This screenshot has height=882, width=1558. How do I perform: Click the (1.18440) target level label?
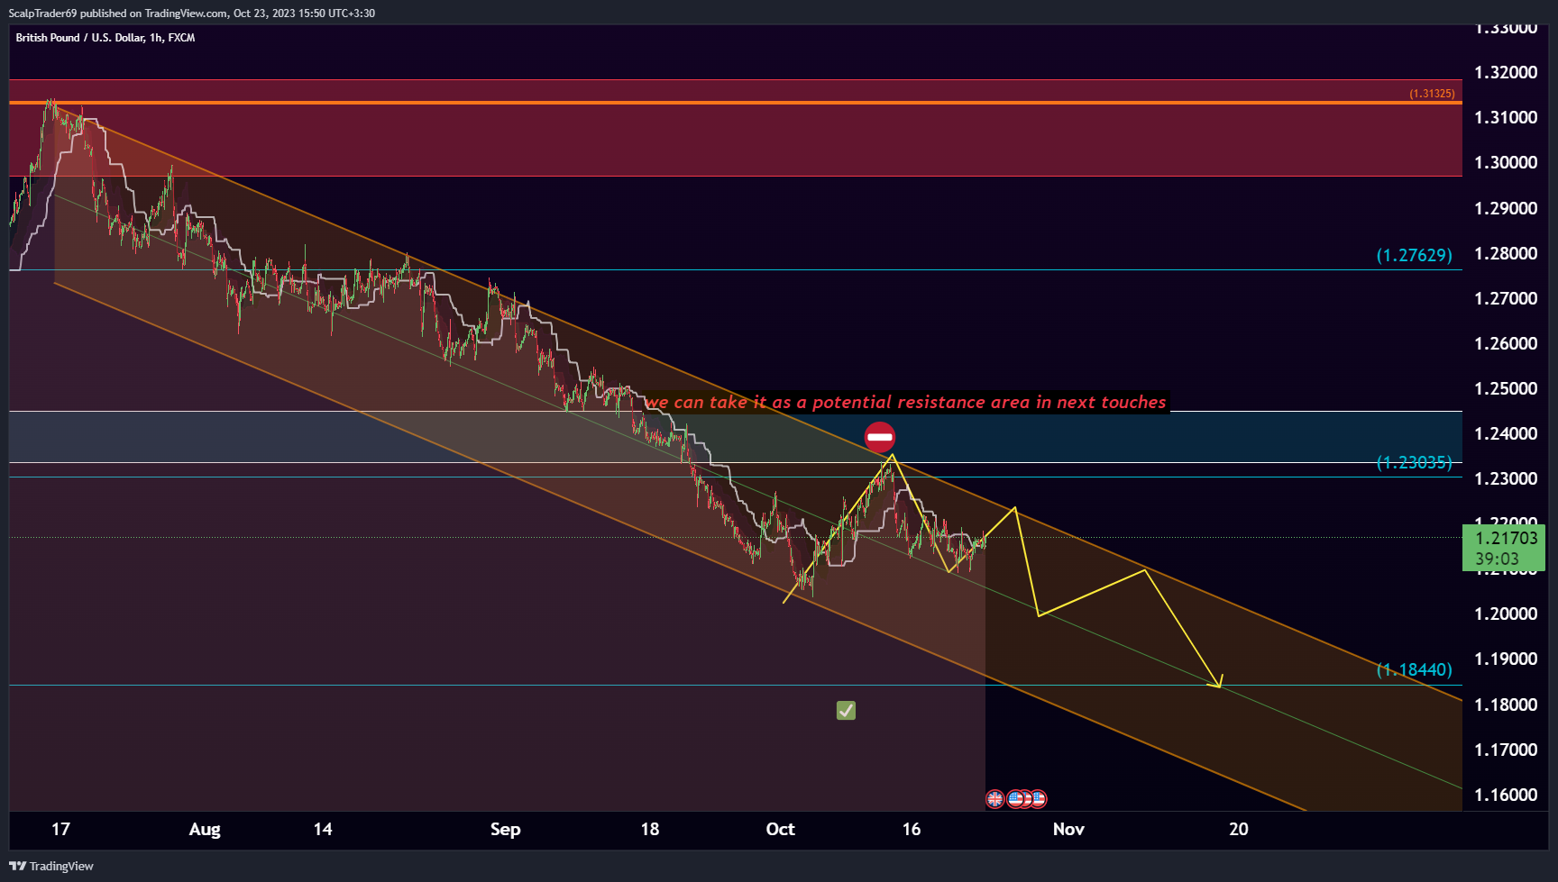point(1414,669)
